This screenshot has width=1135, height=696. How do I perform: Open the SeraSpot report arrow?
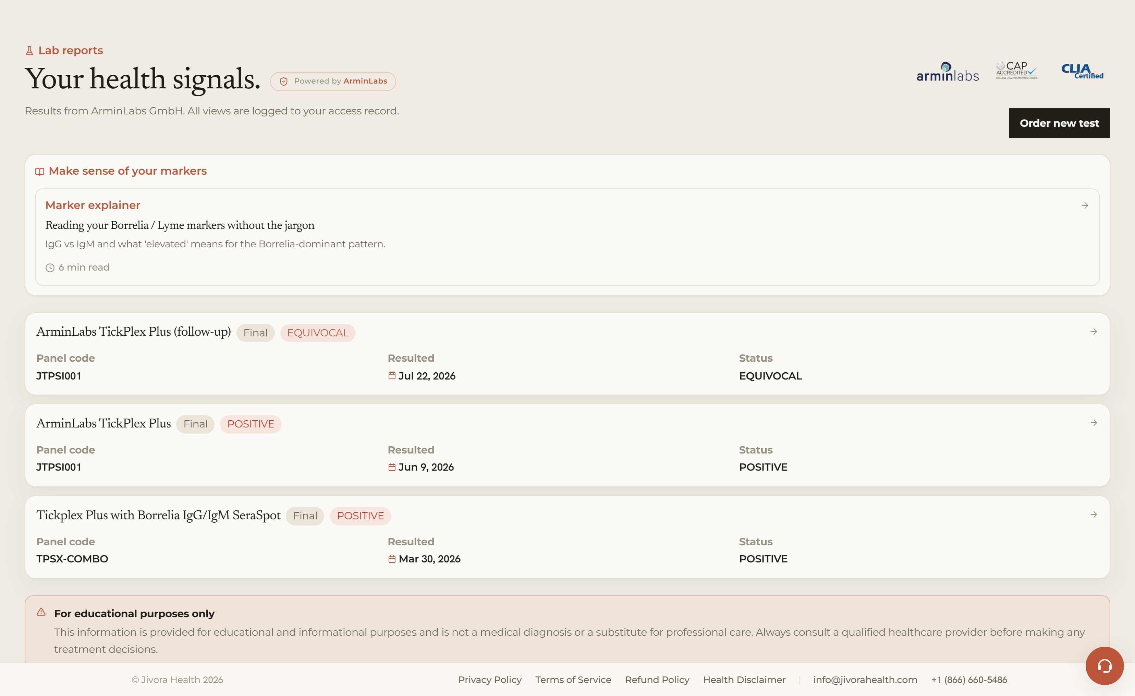(1094, 514)
